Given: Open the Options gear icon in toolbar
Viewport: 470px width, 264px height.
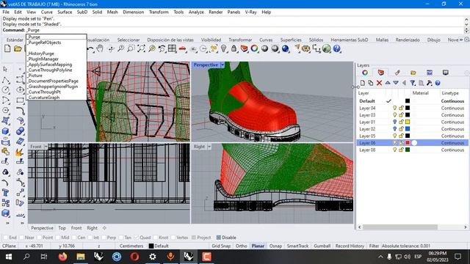Looking at the screenshot, I should tap(306, 48).
